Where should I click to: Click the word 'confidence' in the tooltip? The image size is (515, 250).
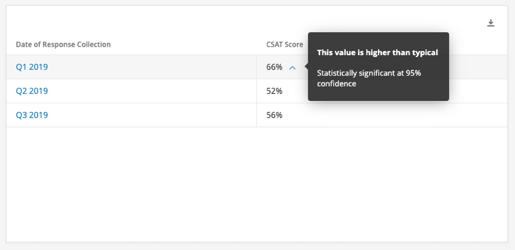336,84
